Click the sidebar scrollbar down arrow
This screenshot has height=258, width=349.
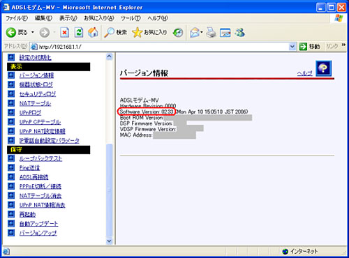[109, 241]
